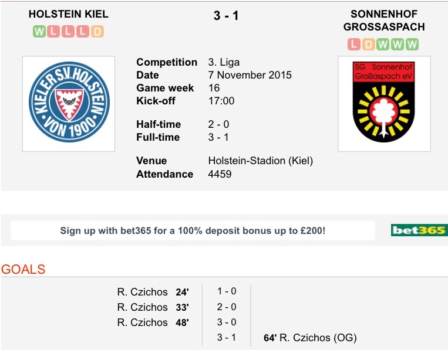The width and height of the screenshot is (448, 350).
Task: Click Holstein Kiel's first red L badge
Action: click(53, 32)
